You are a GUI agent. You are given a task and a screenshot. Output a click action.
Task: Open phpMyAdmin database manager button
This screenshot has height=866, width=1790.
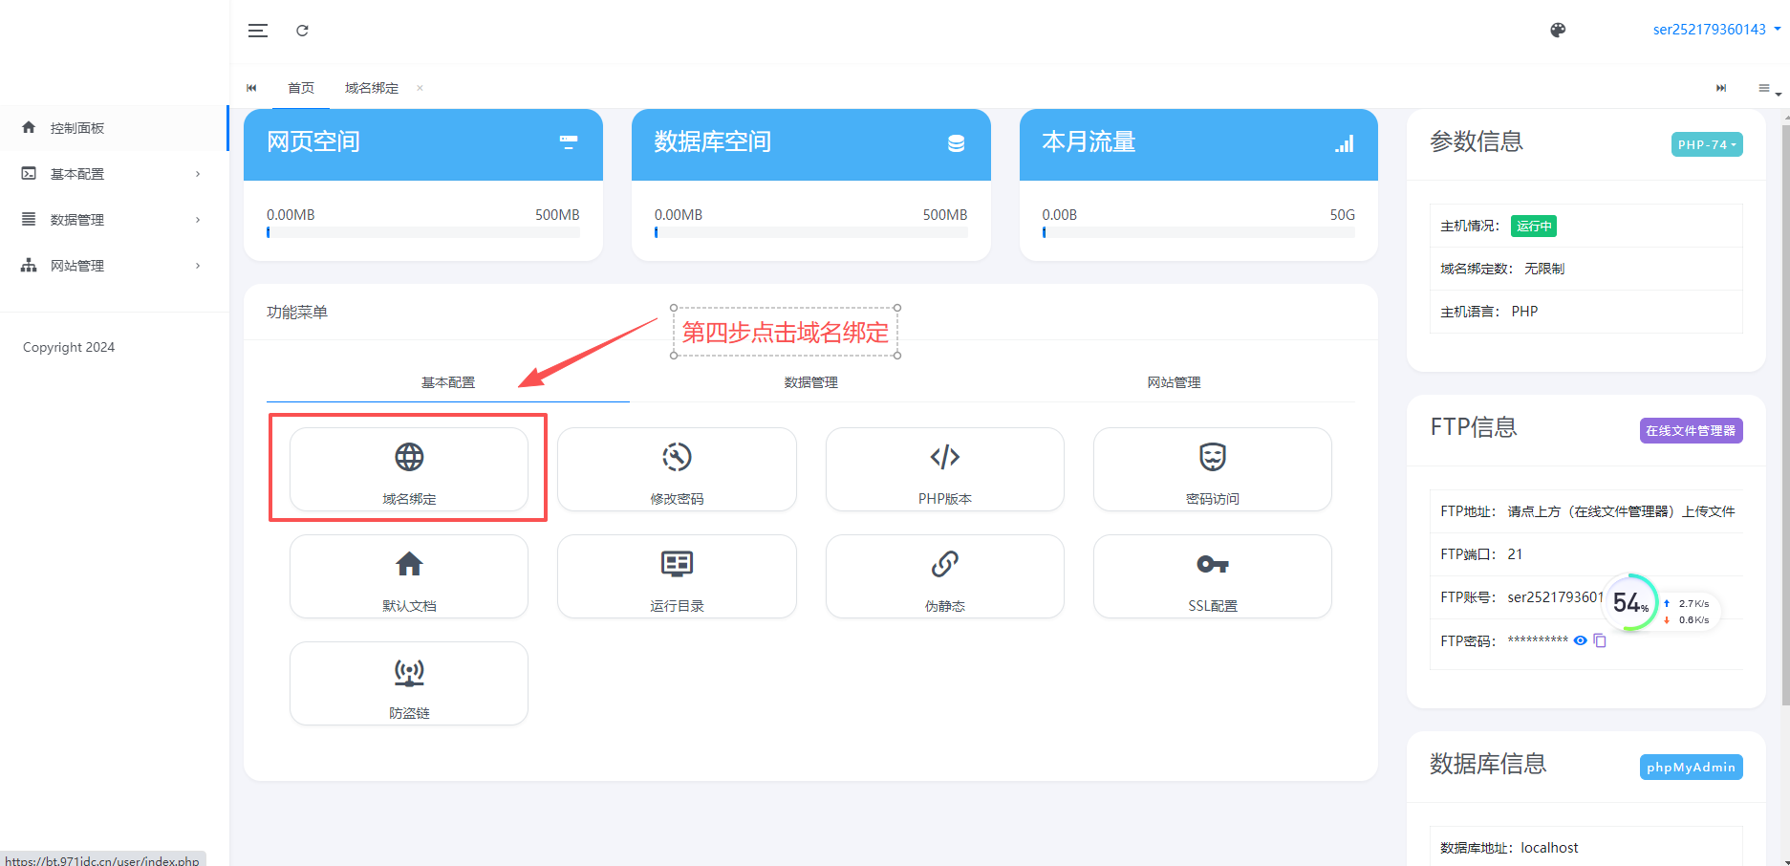click(x=1690, y=768)
